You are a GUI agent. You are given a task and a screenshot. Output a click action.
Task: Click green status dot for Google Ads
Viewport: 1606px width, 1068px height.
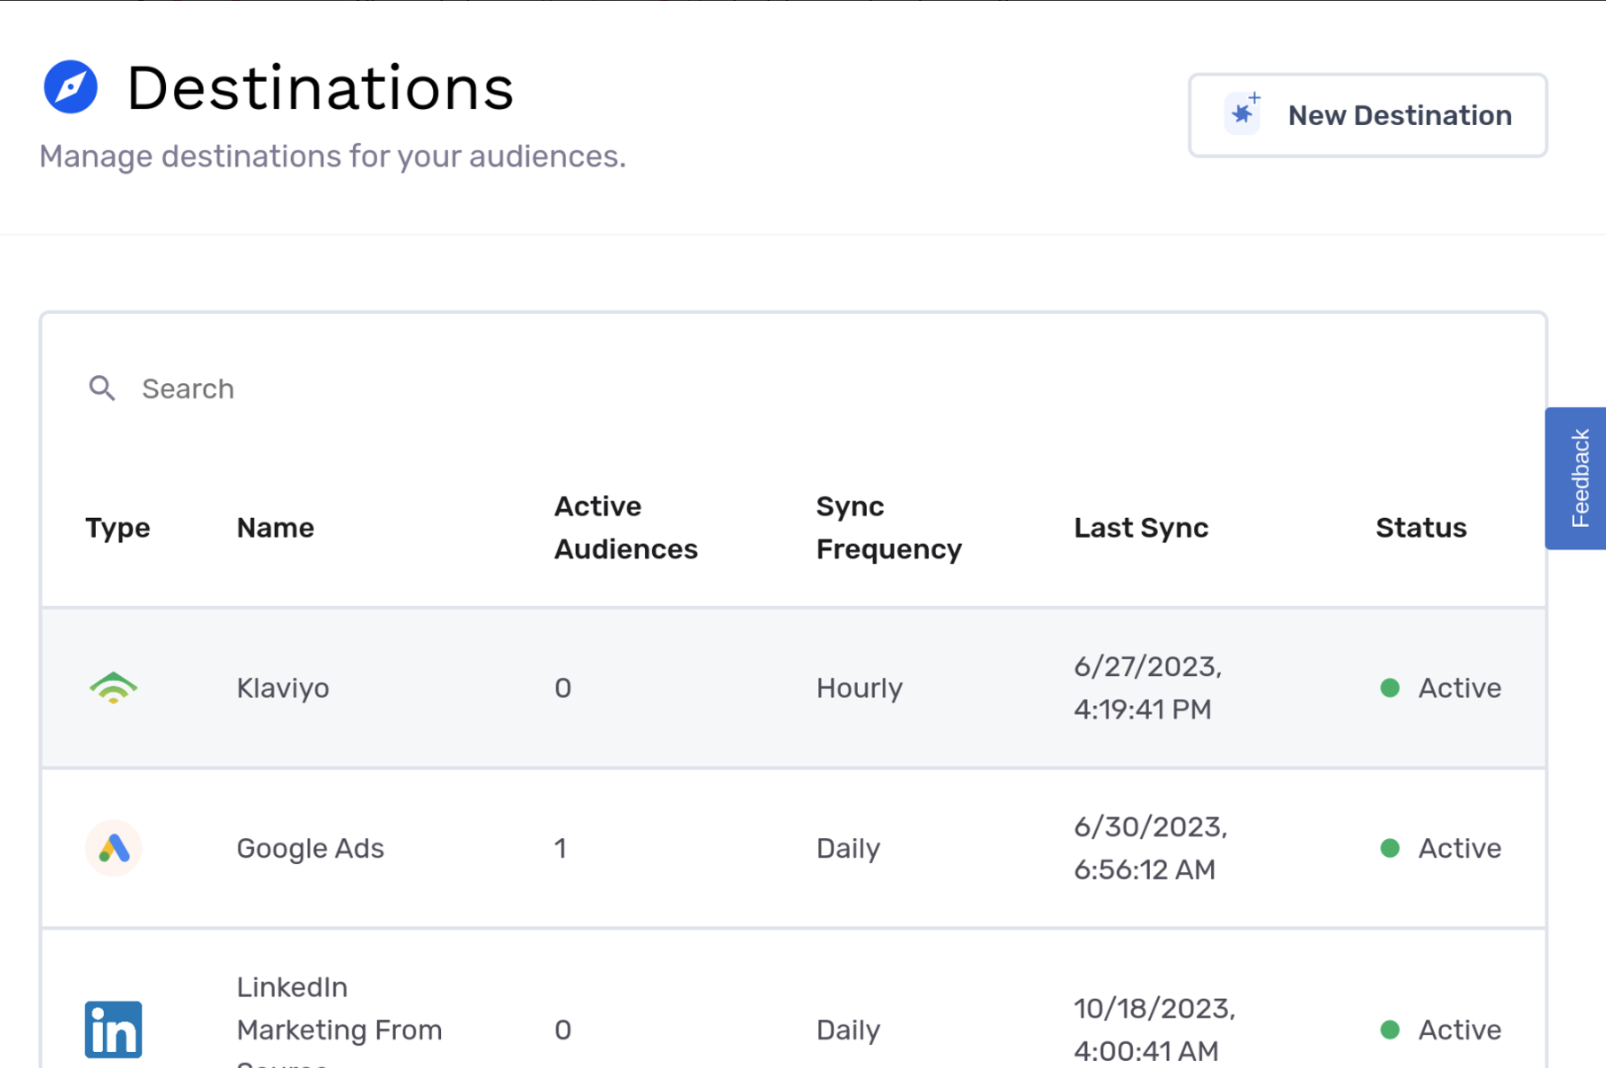pos(1390,848)
